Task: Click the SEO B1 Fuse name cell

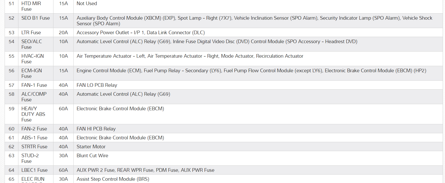Action: tap(36, 18)
